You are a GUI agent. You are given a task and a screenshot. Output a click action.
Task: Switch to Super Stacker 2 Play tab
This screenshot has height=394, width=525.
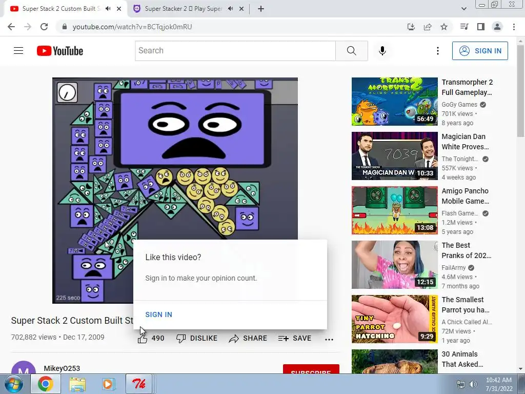click(x=183, y=9)
